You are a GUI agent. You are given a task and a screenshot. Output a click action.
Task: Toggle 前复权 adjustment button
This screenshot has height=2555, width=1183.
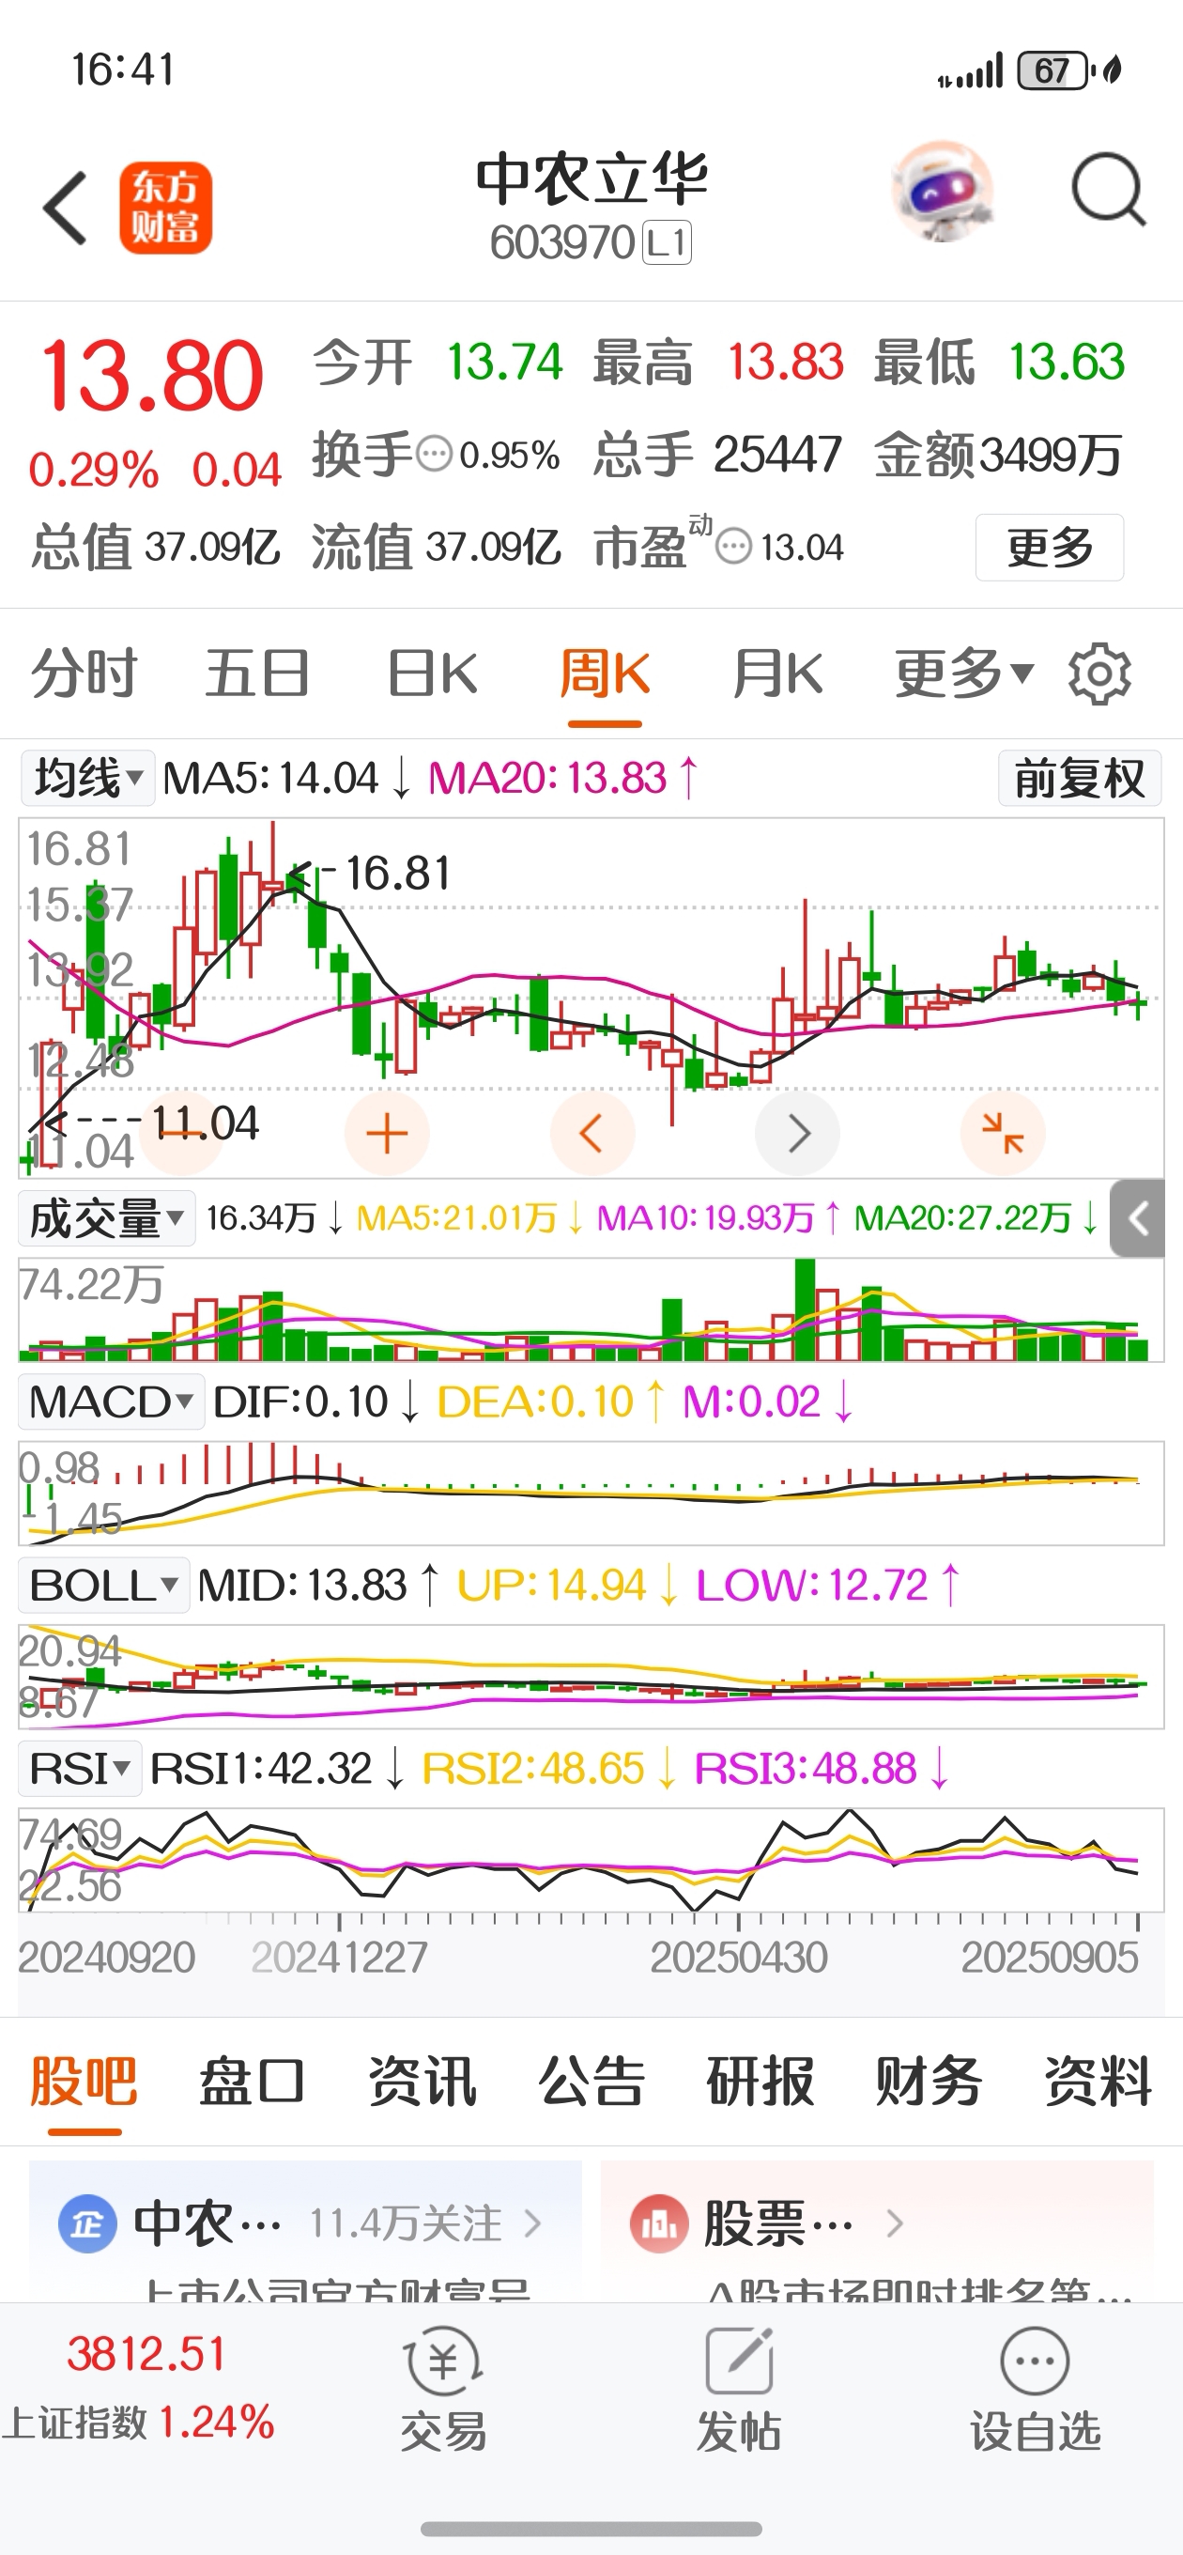[x=1080, y=778]
